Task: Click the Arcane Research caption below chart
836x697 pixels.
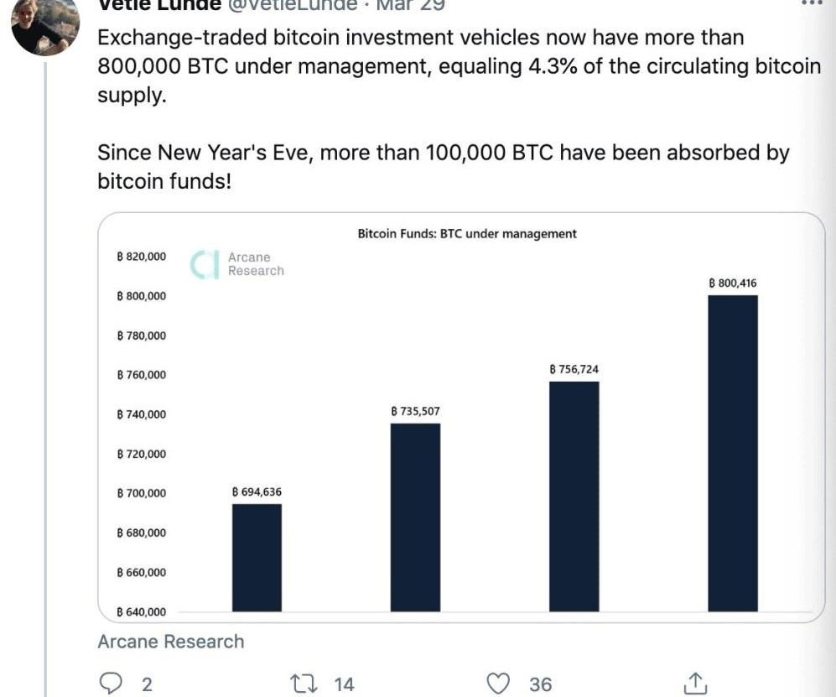Action: point(171,642)
